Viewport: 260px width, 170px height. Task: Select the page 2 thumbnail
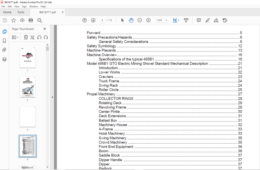pos(28,87)
